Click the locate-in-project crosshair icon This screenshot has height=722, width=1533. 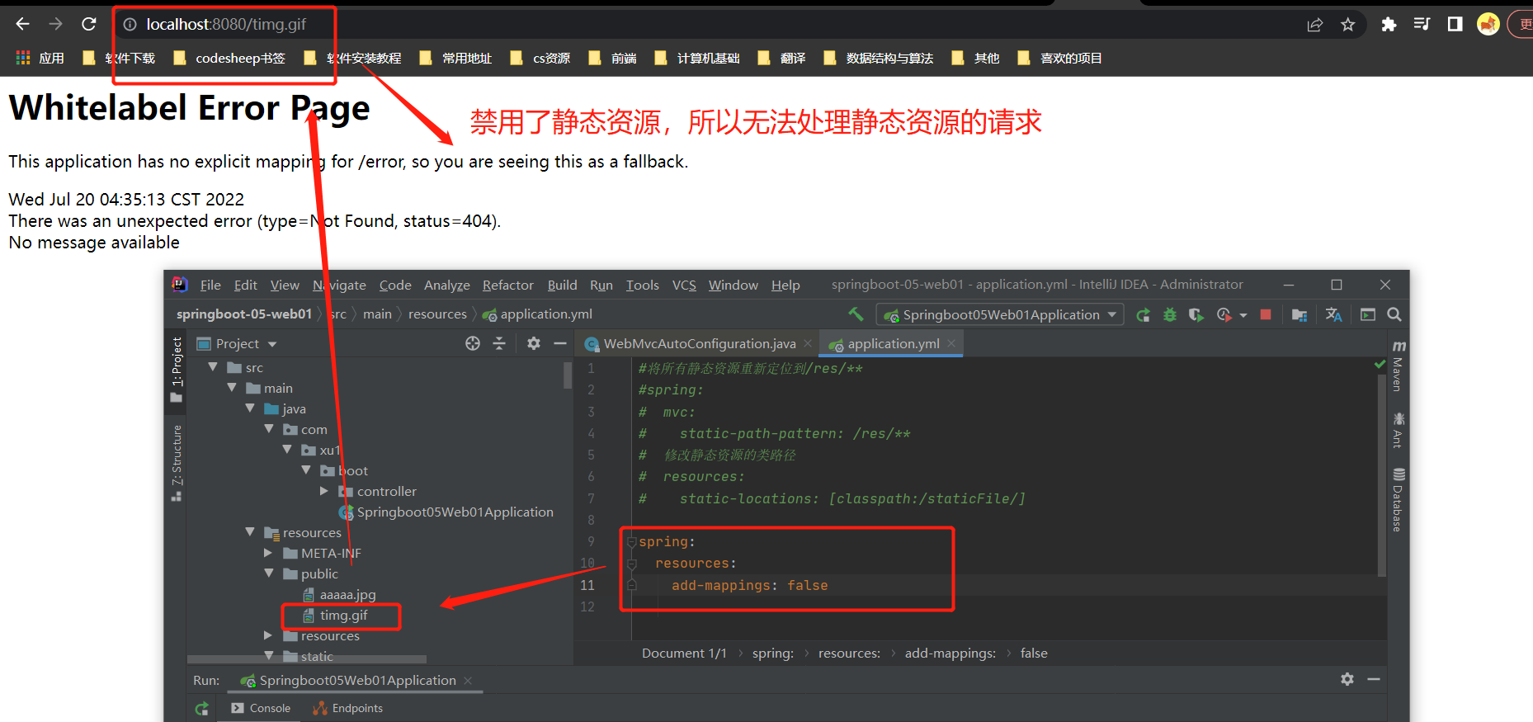473,343
